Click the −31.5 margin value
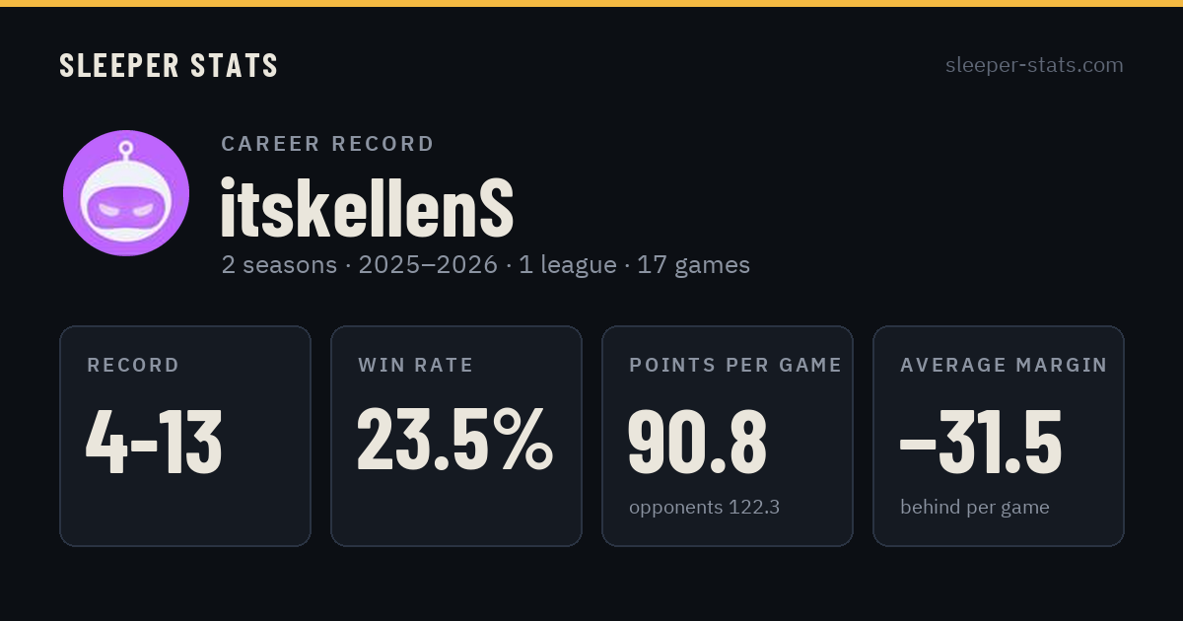 click(x=981, y=443)
